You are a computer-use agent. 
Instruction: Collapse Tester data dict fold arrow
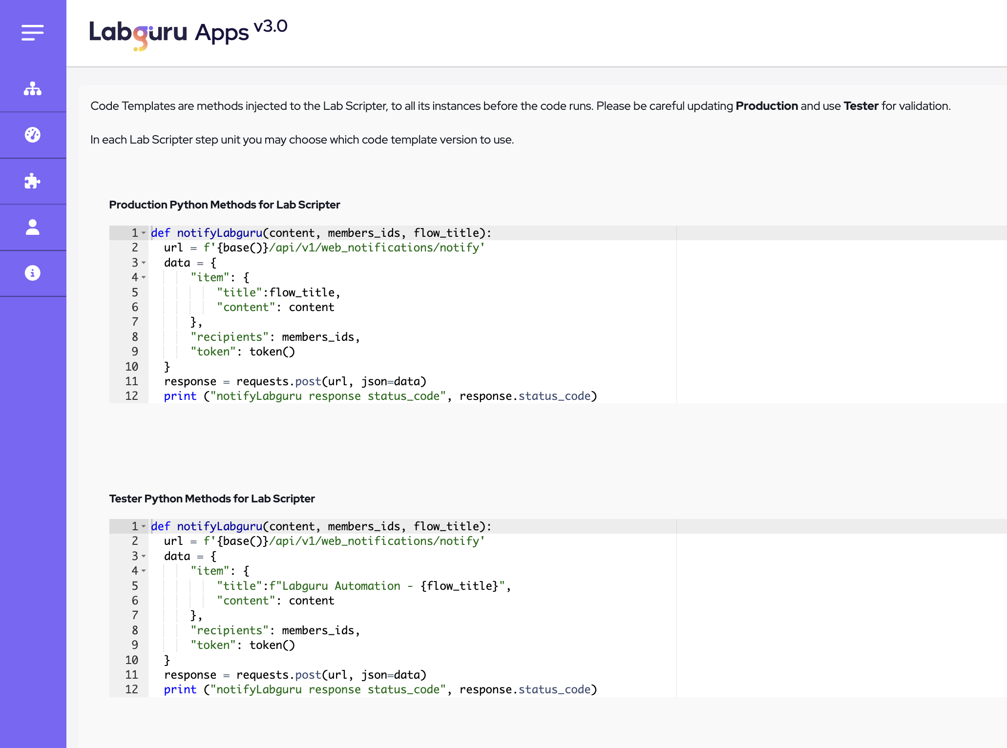coord(144,556)
